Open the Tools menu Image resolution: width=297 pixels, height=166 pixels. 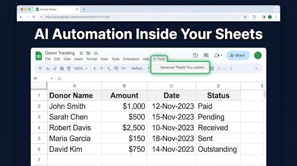point(115,59)
